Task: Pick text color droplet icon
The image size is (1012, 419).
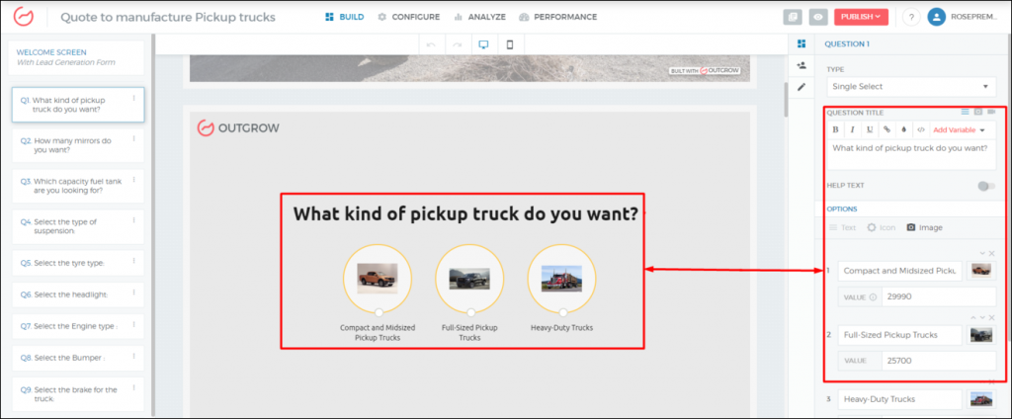Action: [903, 129]
